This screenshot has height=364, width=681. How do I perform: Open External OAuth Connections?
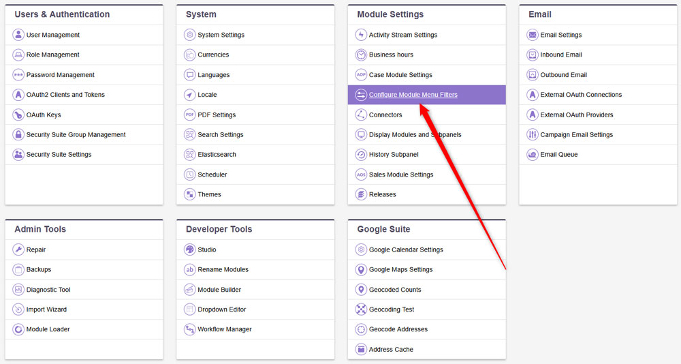click(581, 95)
